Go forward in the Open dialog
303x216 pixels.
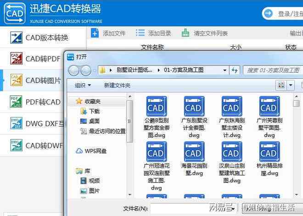[x=85, y=70]
